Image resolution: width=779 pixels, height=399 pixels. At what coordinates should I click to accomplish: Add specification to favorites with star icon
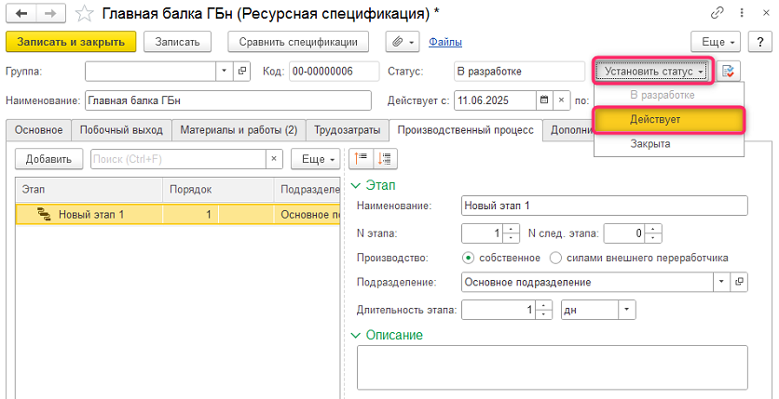point(84,13)
